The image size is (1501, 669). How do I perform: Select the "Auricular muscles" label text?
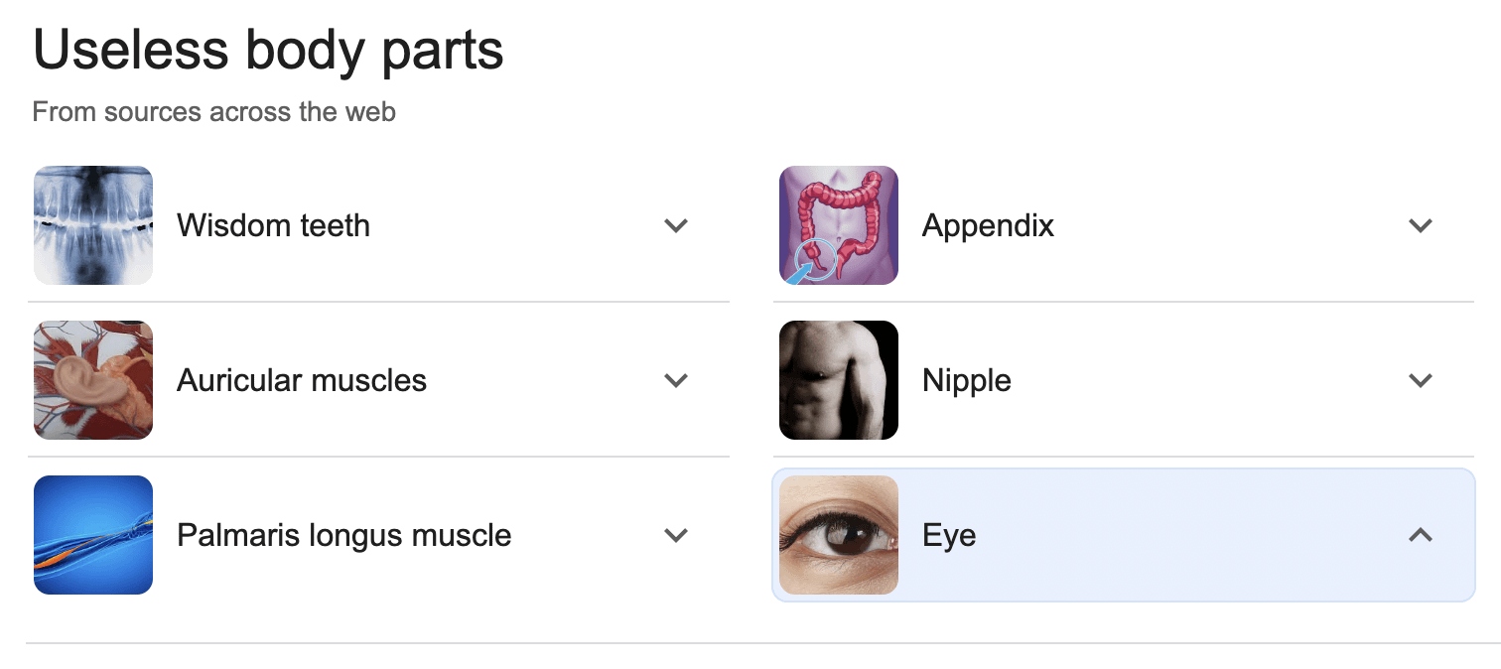pyautogui.click(x=302, y=380)
